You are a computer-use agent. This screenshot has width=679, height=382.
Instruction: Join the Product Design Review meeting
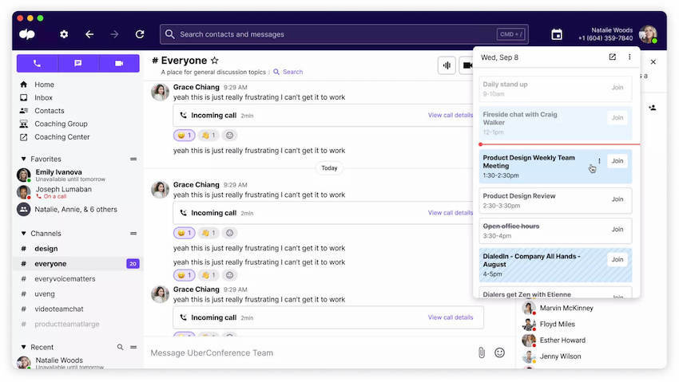tap(617, 199)
